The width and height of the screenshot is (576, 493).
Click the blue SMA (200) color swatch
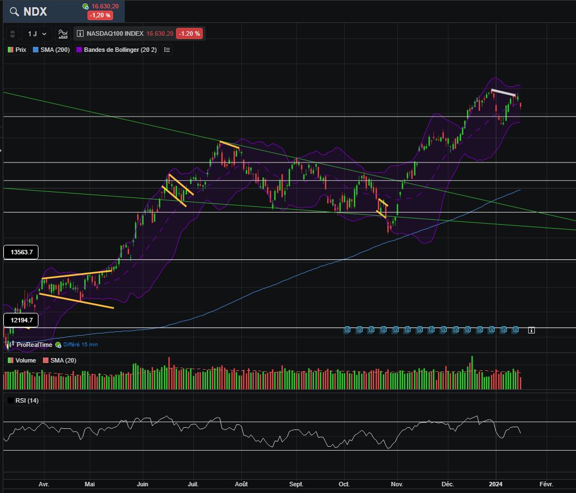(x=36, y=50)
